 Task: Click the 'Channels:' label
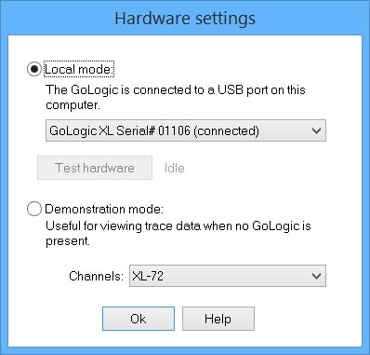click(96, 276)
